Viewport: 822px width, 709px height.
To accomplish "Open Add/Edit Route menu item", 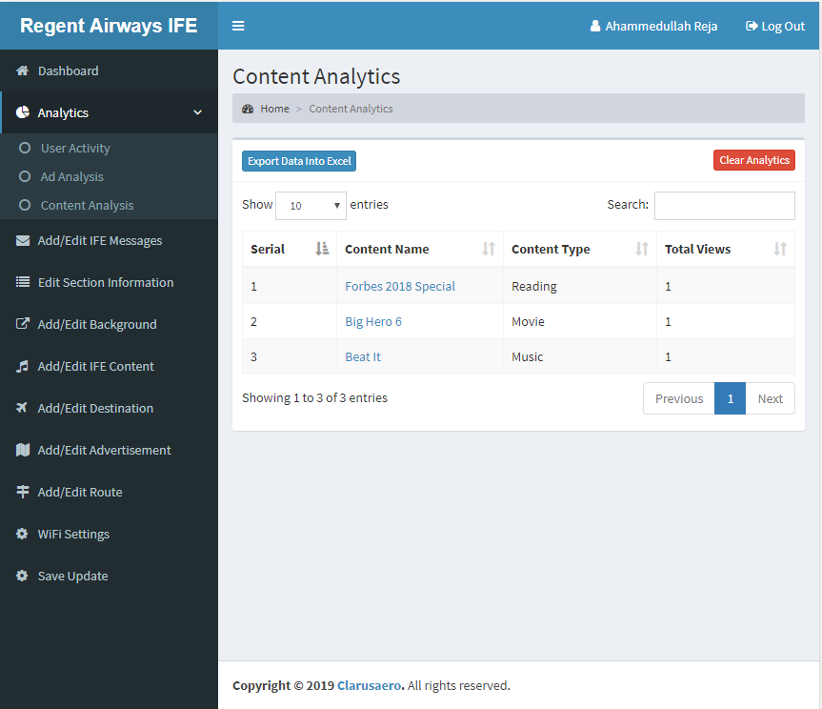I will pos(80,492).
